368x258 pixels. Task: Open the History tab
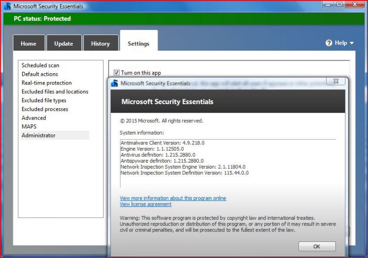coord(101,43)
